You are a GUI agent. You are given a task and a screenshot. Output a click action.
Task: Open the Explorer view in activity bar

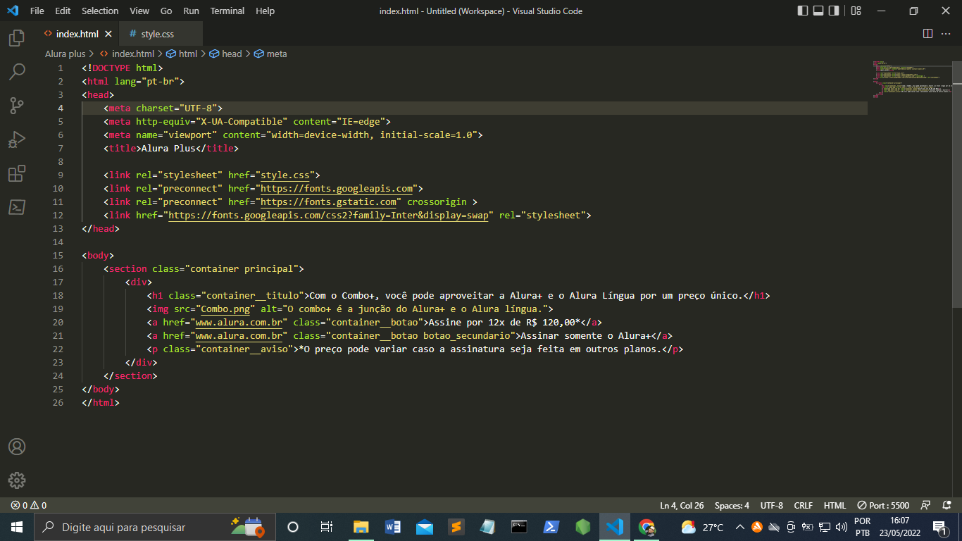pos(17,37)
